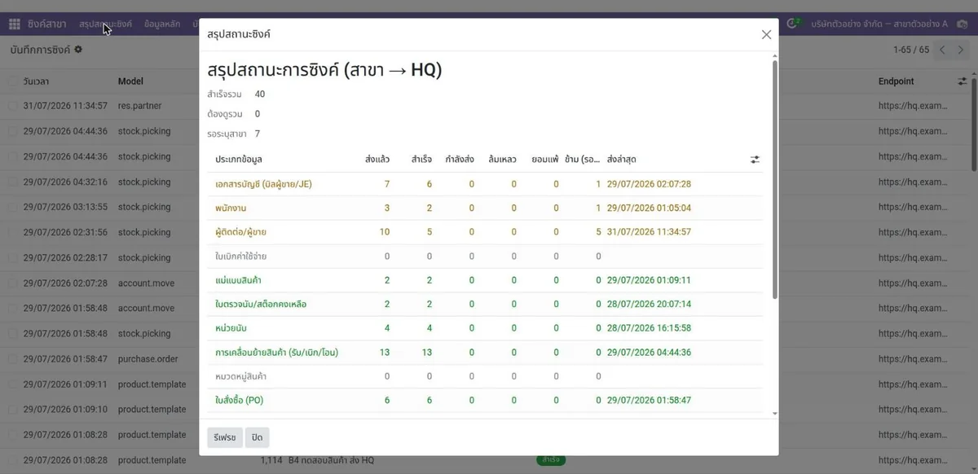The height and width of the screenshot is (474, 978).
Task: Open the company switcher บริษัทตัวอย่าง จำกัด
Action: (879, 24)
